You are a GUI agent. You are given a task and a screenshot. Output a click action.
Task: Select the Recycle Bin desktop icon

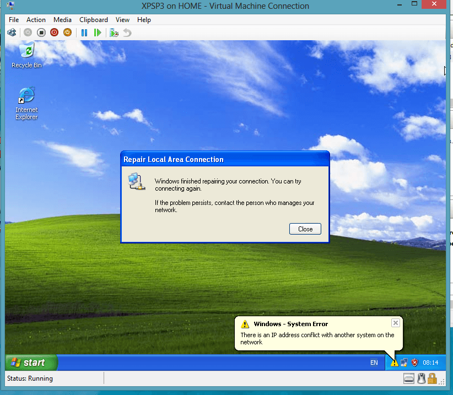click(26, 55)
